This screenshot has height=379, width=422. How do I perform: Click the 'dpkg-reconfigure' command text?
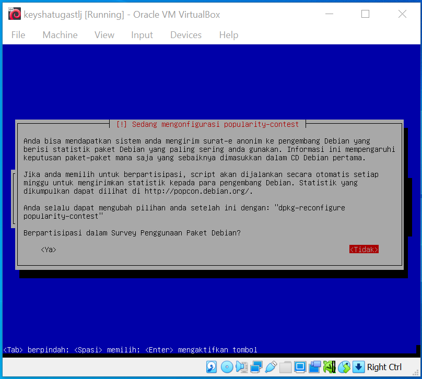click(312, 208)
